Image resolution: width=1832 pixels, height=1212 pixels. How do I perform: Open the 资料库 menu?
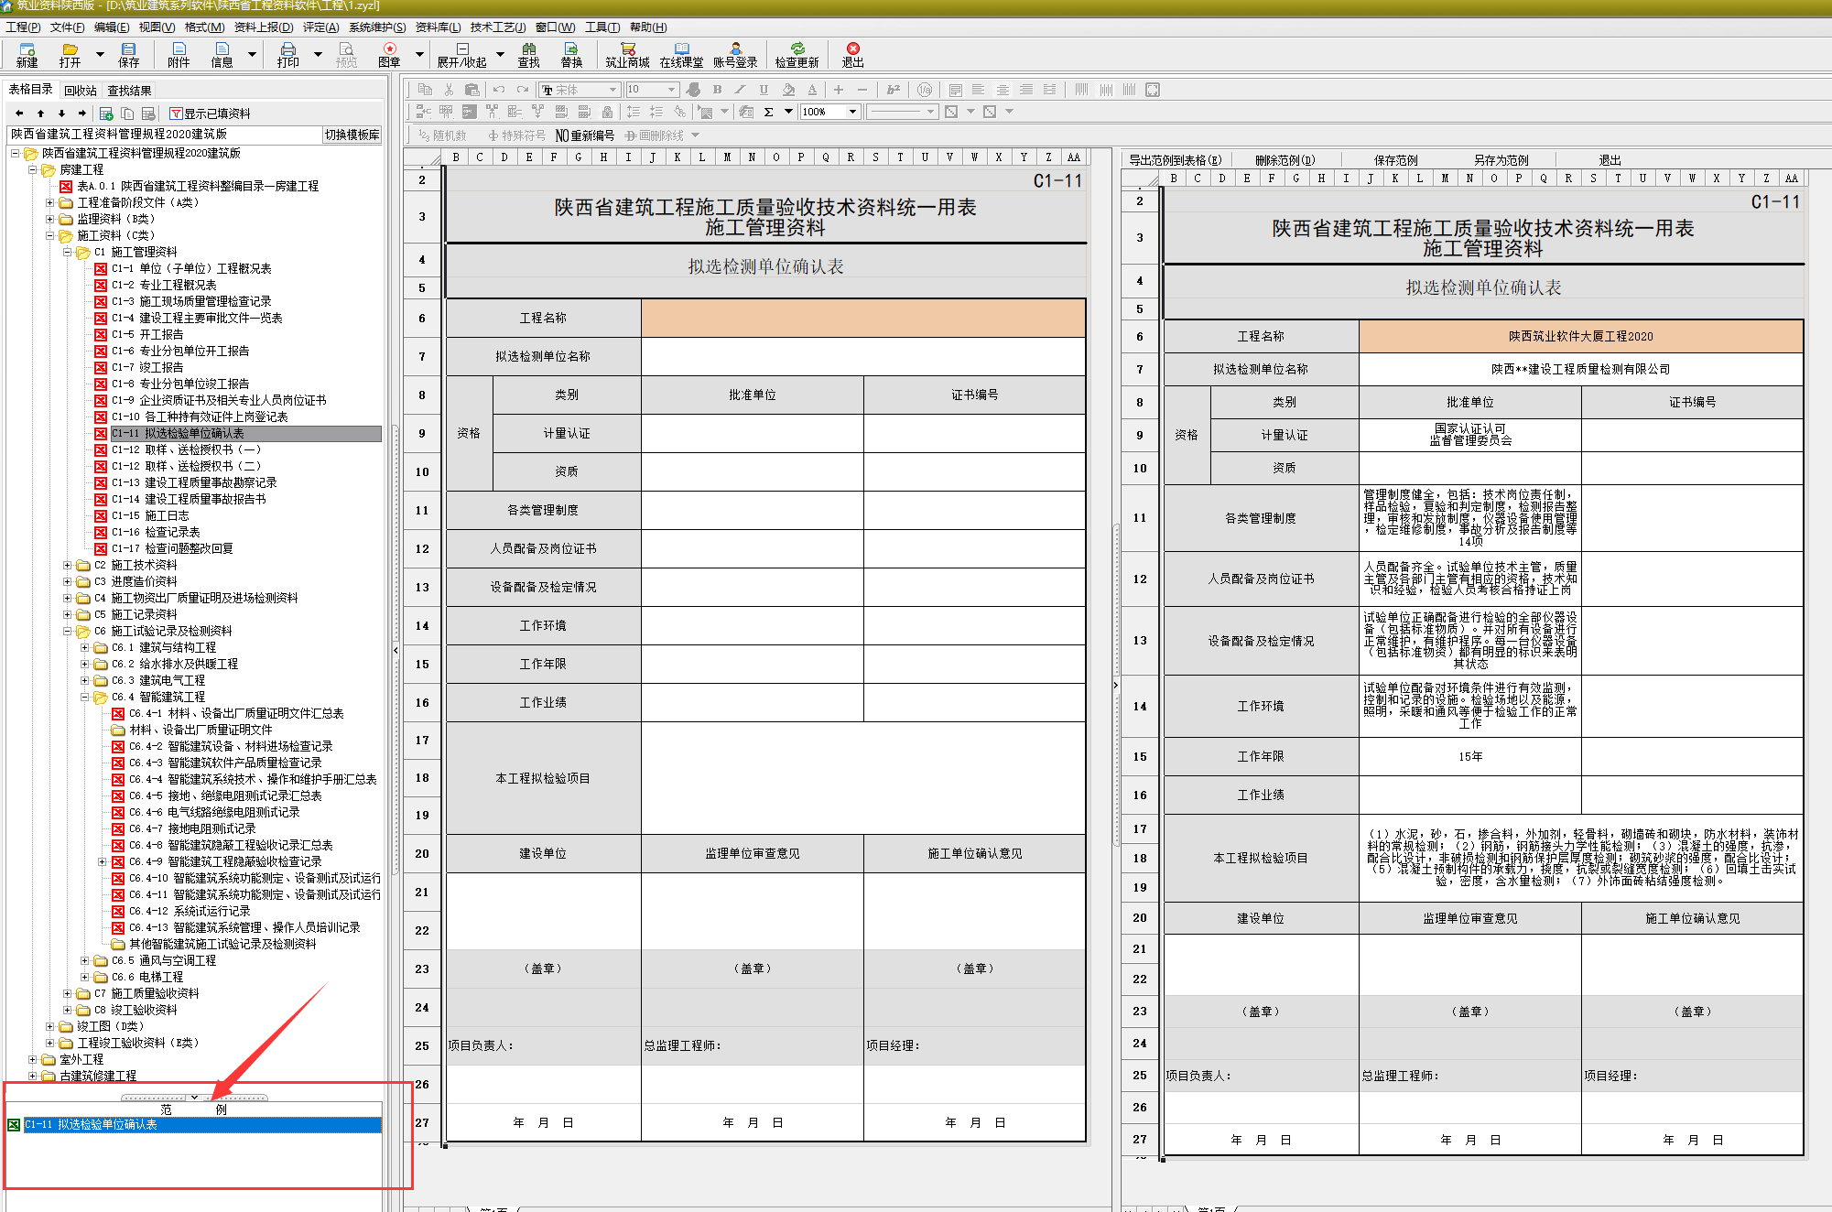(x=438, y=27)
